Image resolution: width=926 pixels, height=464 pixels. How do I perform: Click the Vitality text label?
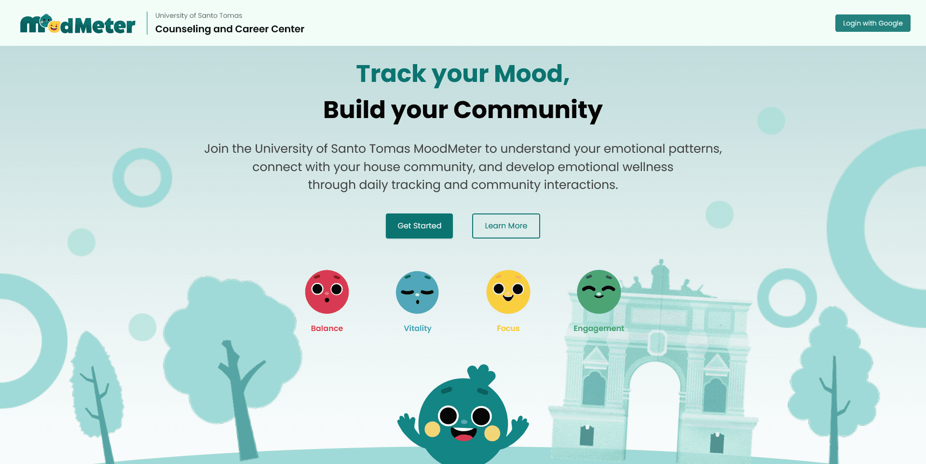click(417, 328)
